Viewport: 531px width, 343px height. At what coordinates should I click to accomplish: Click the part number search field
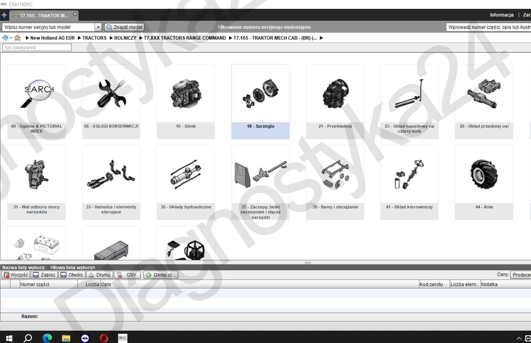[x=489, y=27]
